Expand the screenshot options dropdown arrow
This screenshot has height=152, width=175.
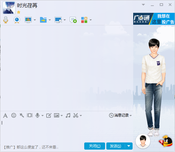[81, 116]
